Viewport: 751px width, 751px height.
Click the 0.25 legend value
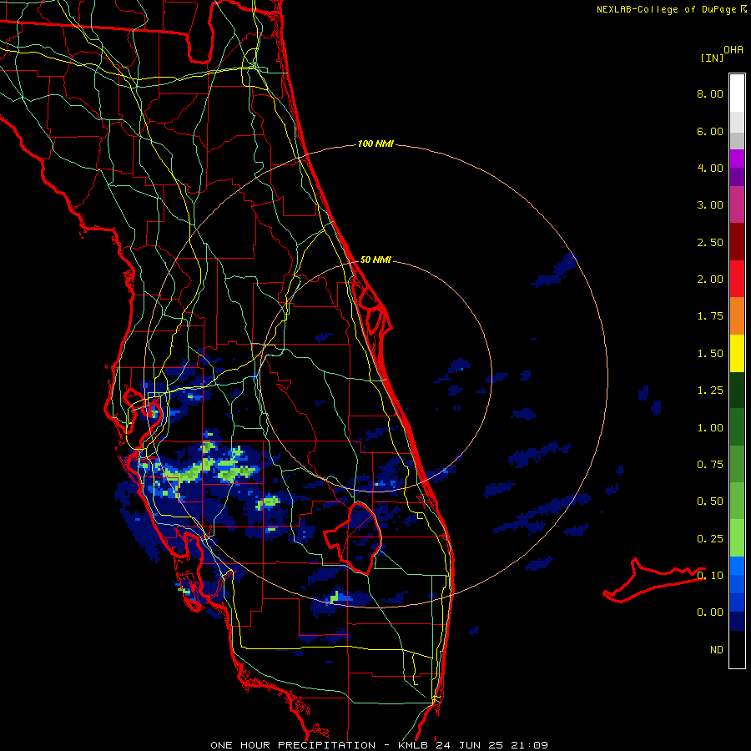point(710,539)
